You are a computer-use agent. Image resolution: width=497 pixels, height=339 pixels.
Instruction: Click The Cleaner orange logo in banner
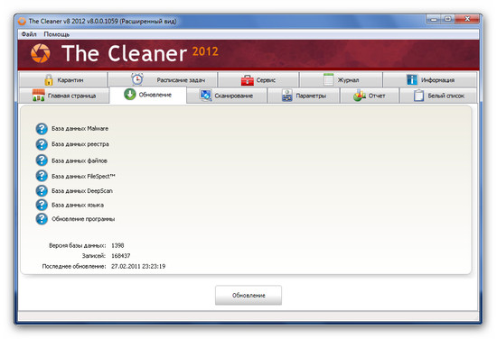point(41,53)
